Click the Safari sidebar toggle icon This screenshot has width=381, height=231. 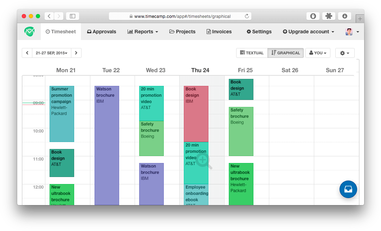(72, 16)
